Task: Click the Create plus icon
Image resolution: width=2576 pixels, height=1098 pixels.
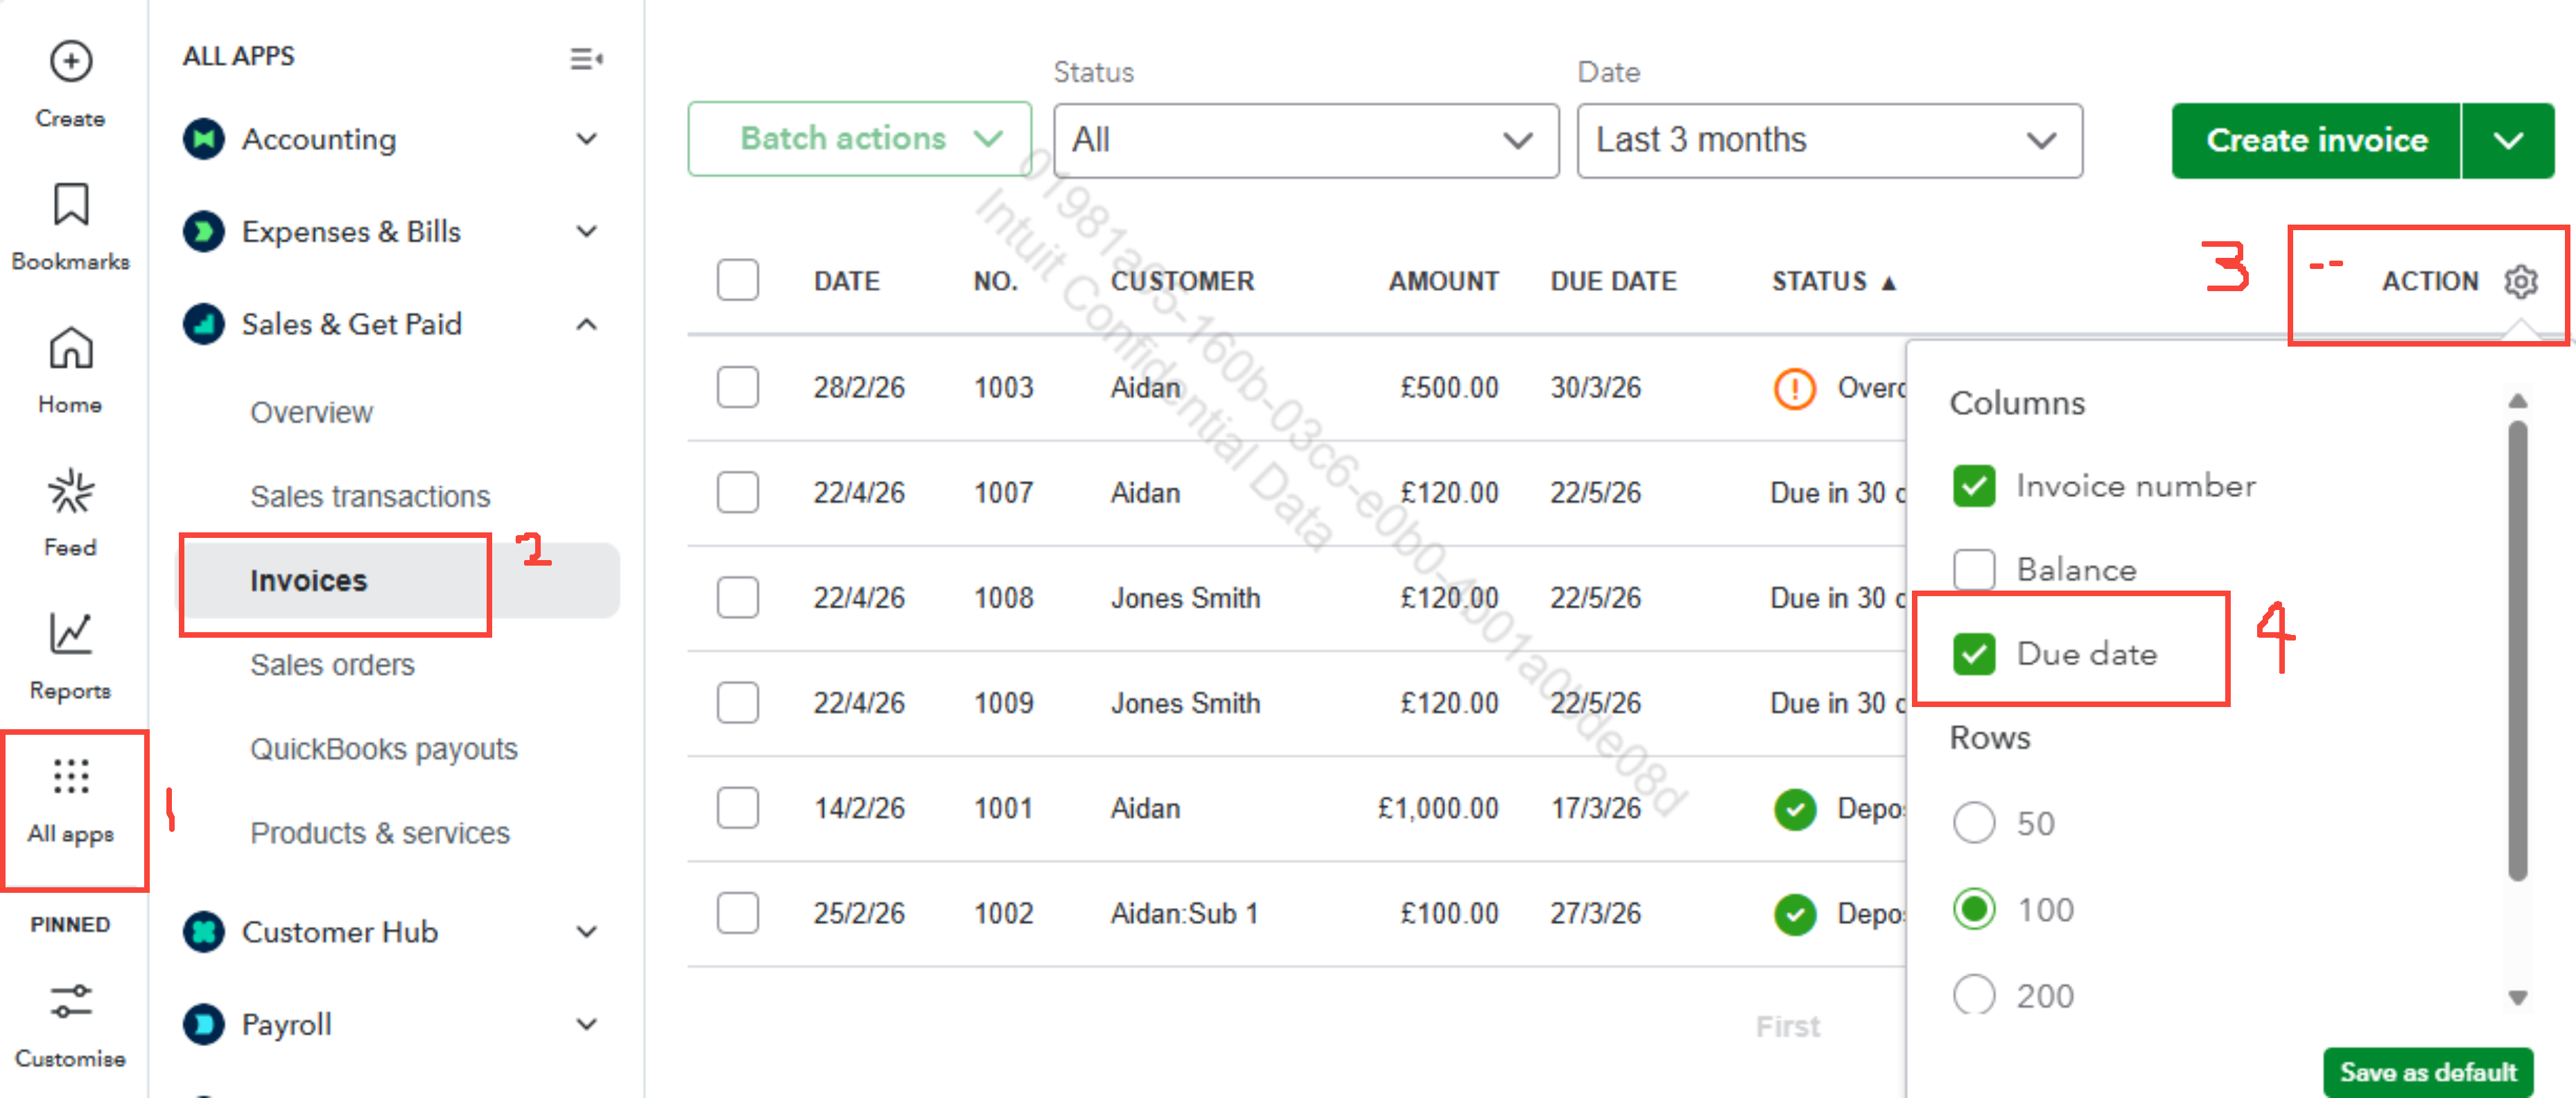Action: coord(70,62)
